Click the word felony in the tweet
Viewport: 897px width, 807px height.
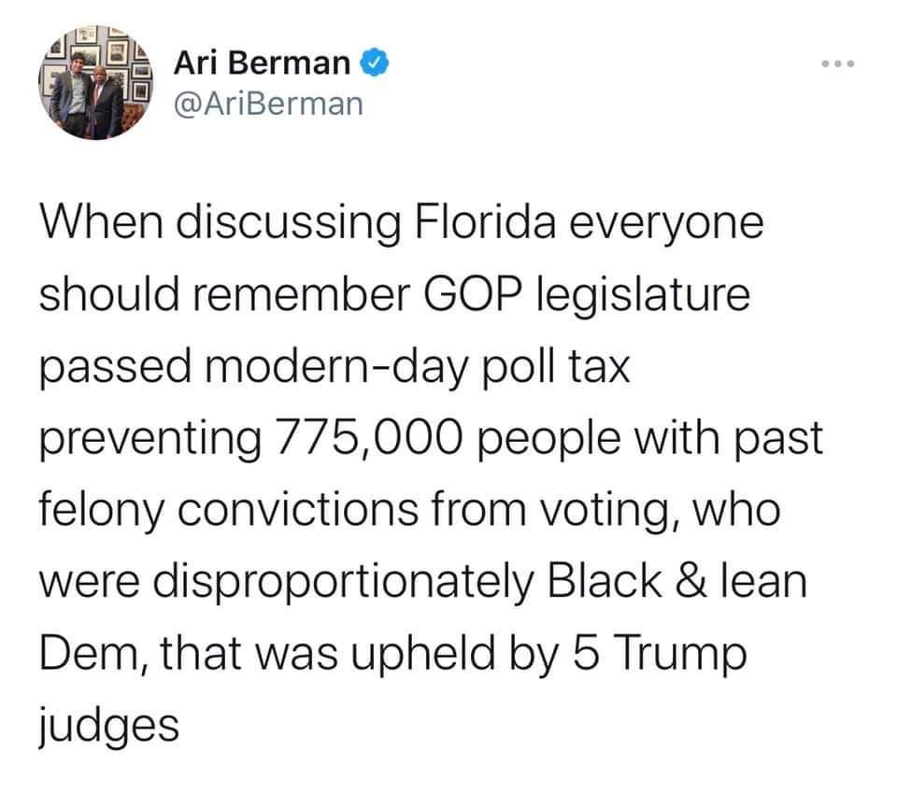click(x=101, y=511)
